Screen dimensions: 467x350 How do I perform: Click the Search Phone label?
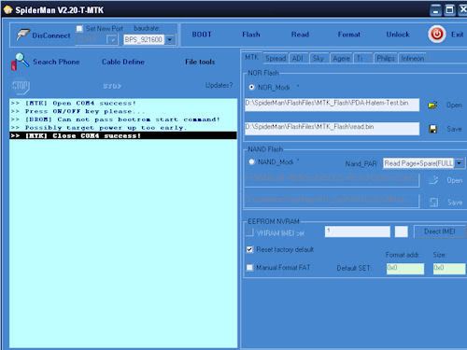point(56,62)
